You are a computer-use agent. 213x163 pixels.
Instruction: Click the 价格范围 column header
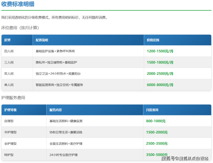click(x=153, y=40)
